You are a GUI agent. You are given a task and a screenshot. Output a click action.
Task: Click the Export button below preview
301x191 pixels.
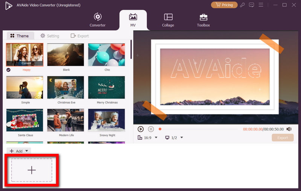click(x=283, y=138)
